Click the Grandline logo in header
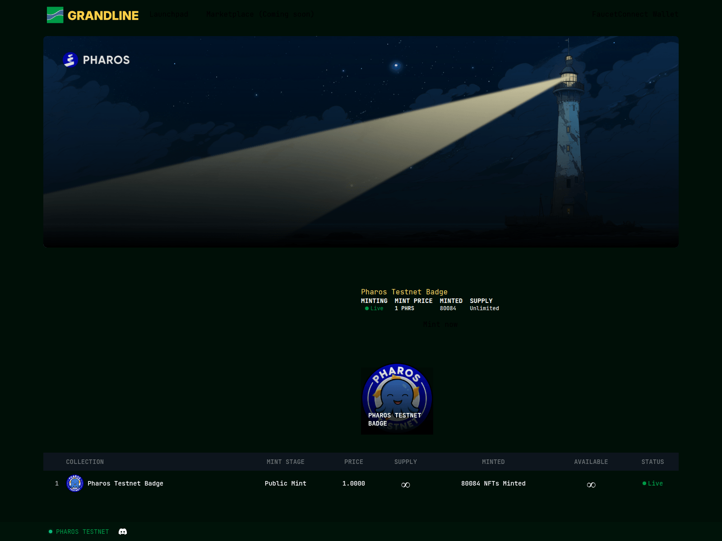 click(93, 15)
